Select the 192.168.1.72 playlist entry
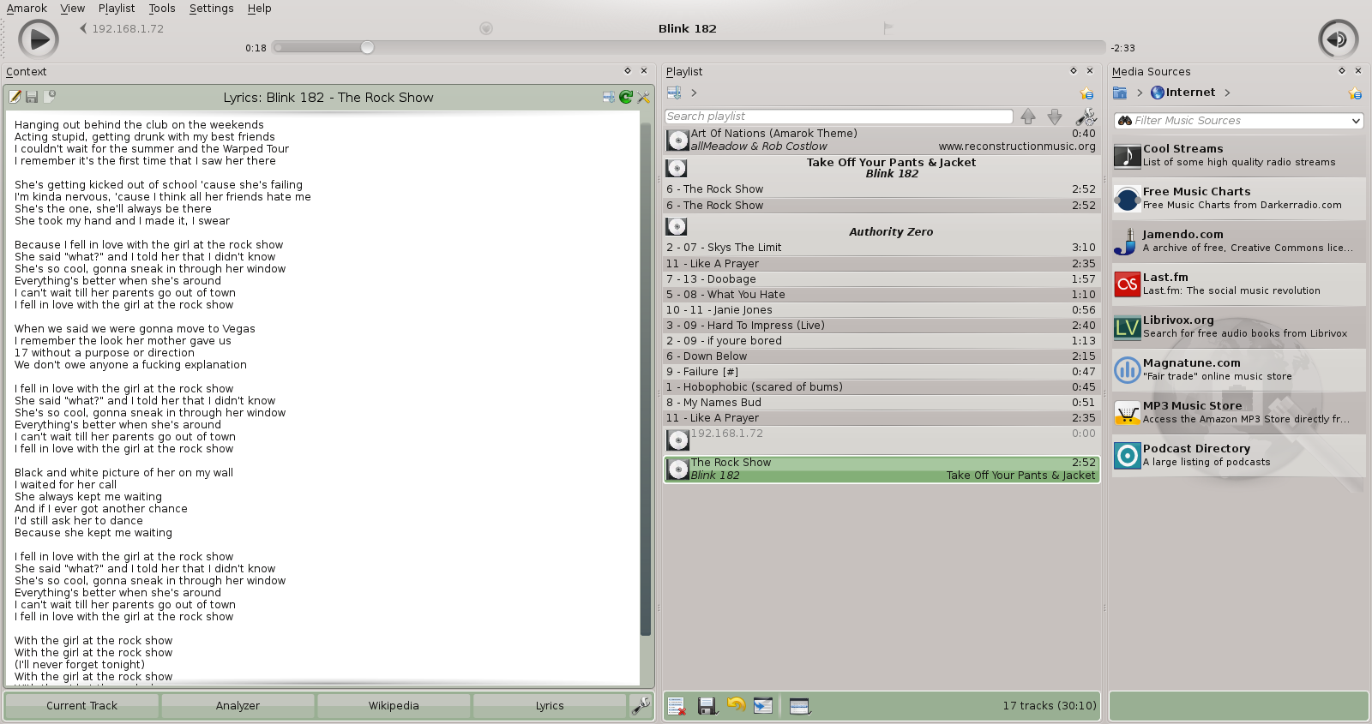The height and width of the screenshot is (724, 1372). [x=882, y=440]
